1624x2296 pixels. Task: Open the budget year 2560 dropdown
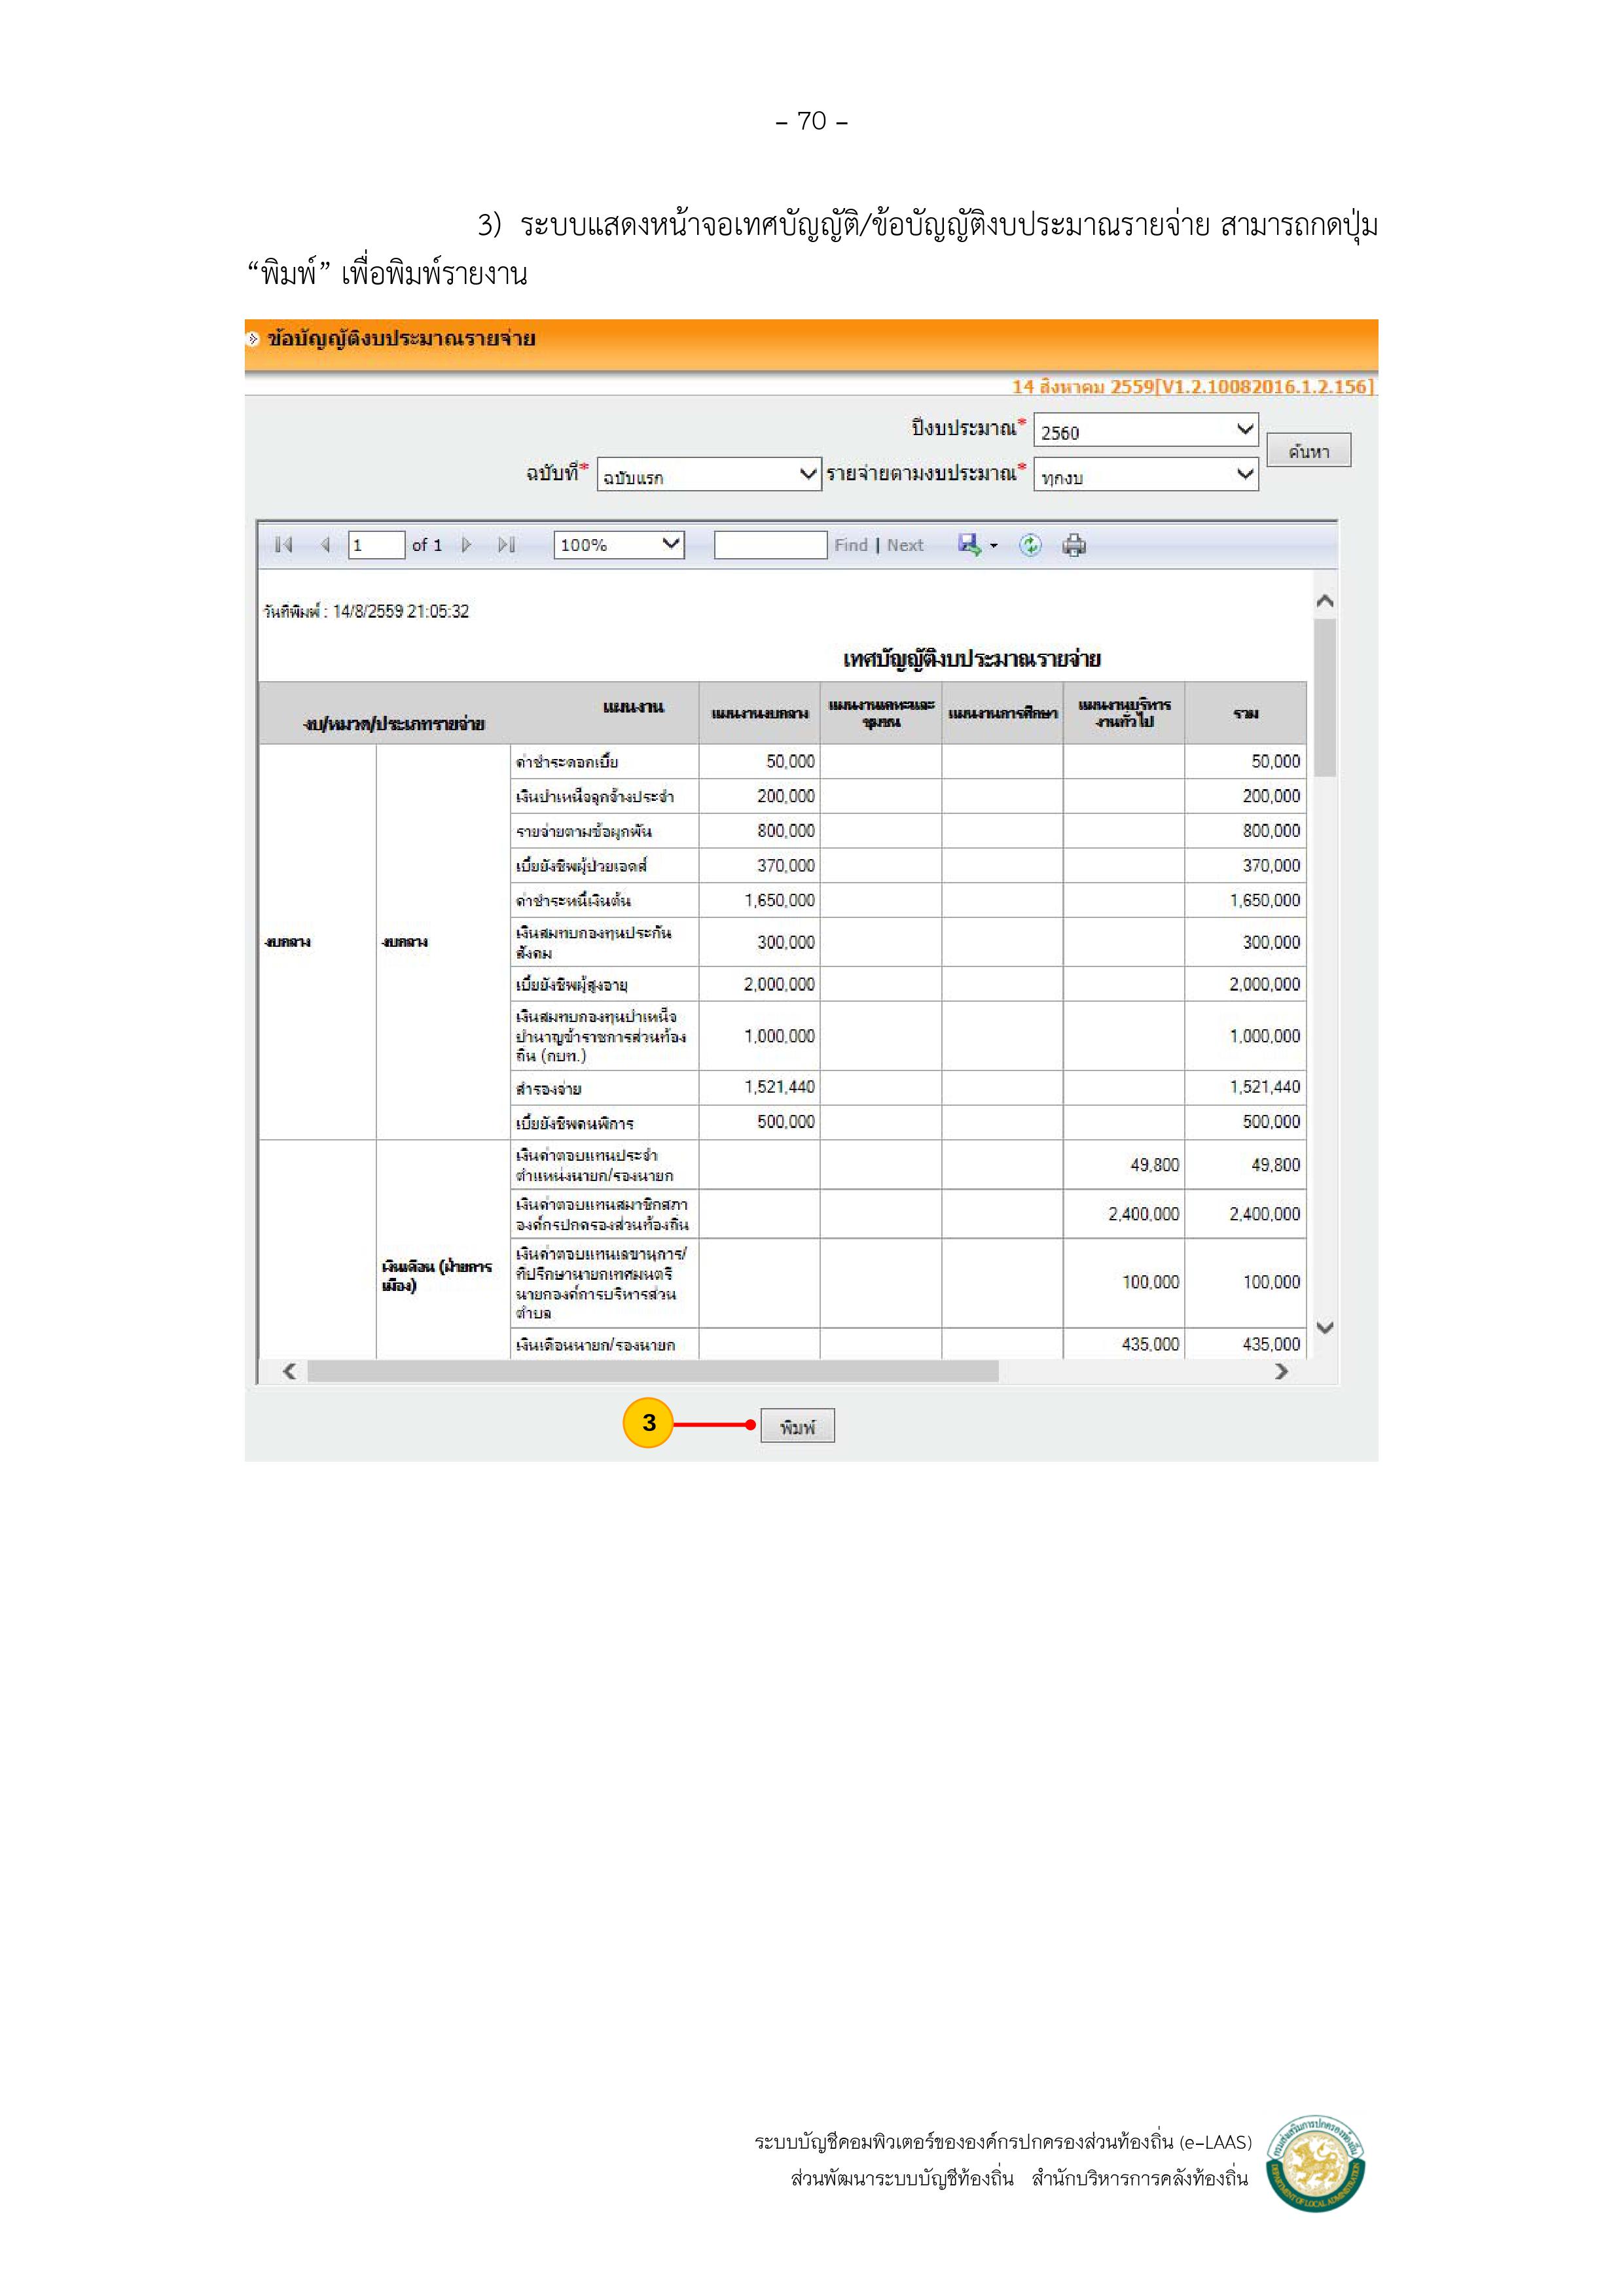click(1146, 431)
